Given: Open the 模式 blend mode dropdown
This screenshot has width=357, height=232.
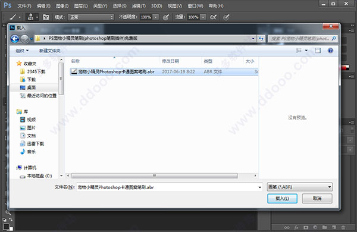Looking at the screenshot, I should pyautogui.click(x=90, y=17).
